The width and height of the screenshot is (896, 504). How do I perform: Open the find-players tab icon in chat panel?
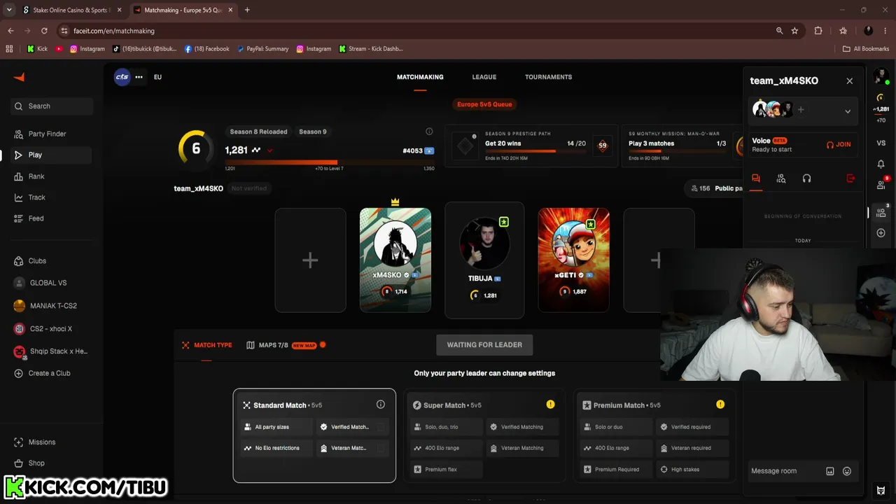click(x=781, y=178)
